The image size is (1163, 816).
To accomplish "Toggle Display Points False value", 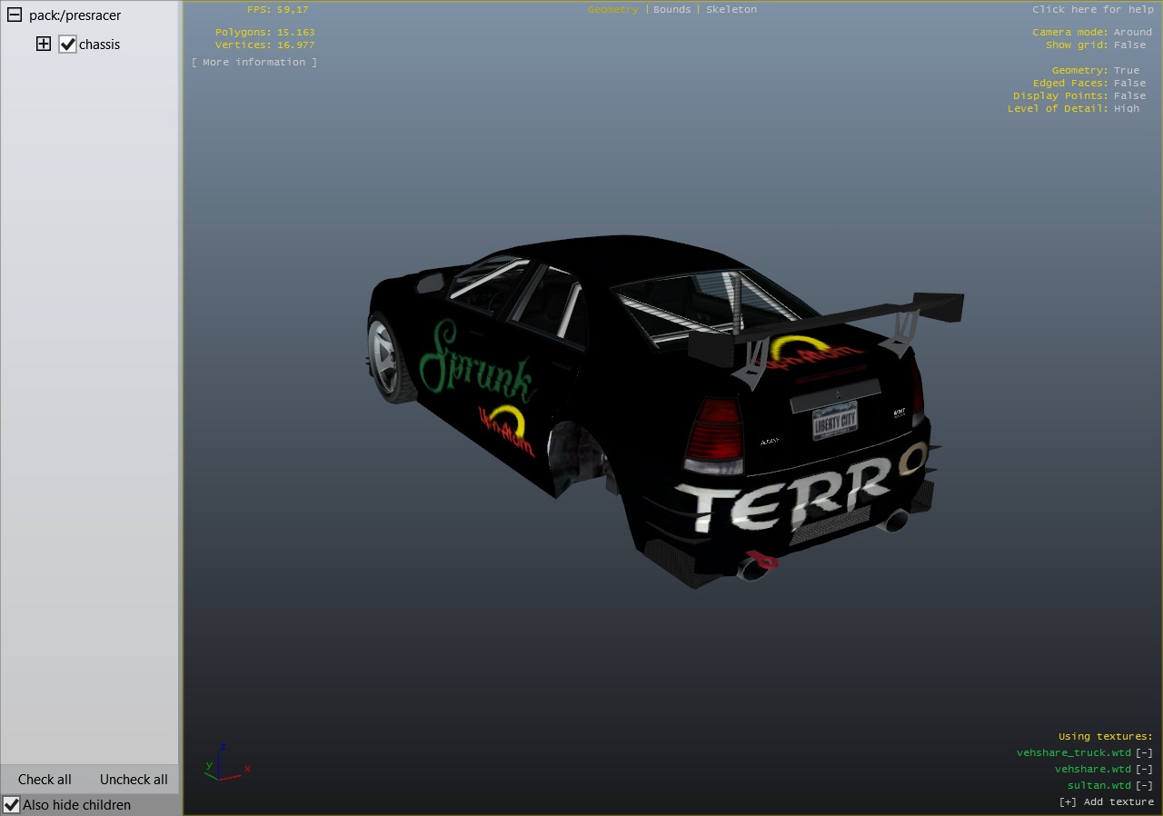I will 1130,95.
